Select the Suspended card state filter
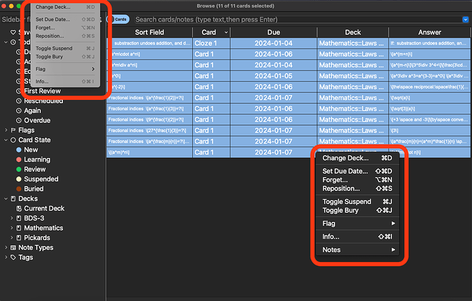This screenshot has height=301, width=472. tap(38, 179)
